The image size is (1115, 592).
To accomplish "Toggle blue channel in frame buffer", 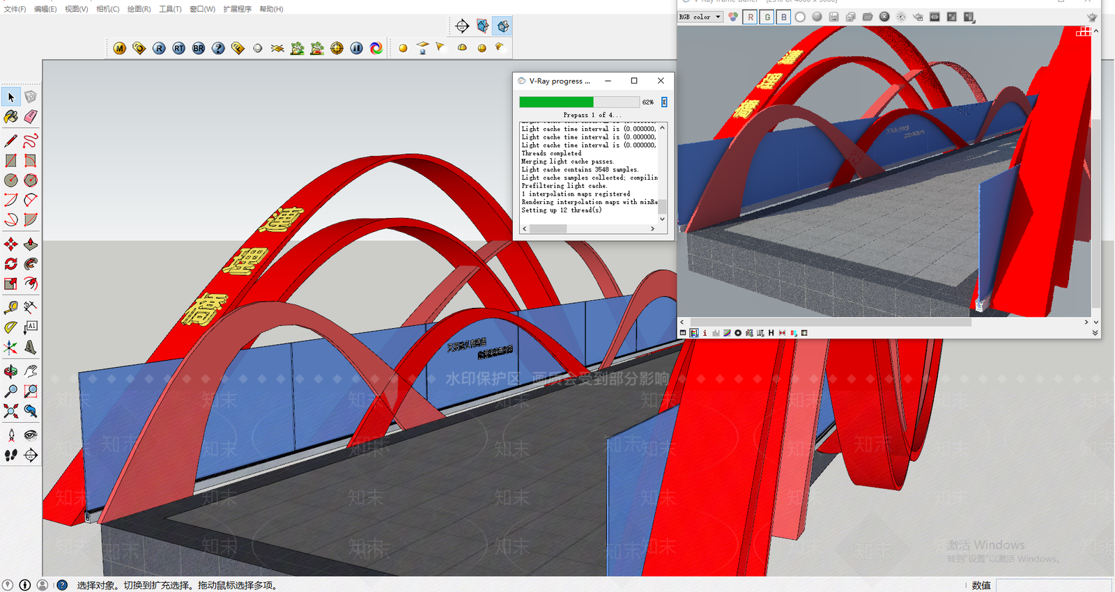I will pos(783,17).
